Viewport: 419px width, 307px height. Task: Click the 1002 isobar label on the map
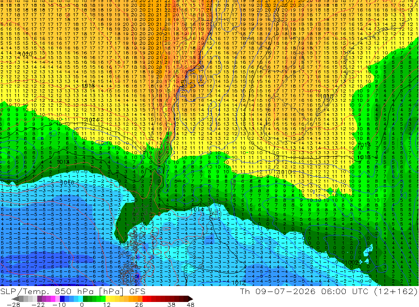click(x=350, y=263)
